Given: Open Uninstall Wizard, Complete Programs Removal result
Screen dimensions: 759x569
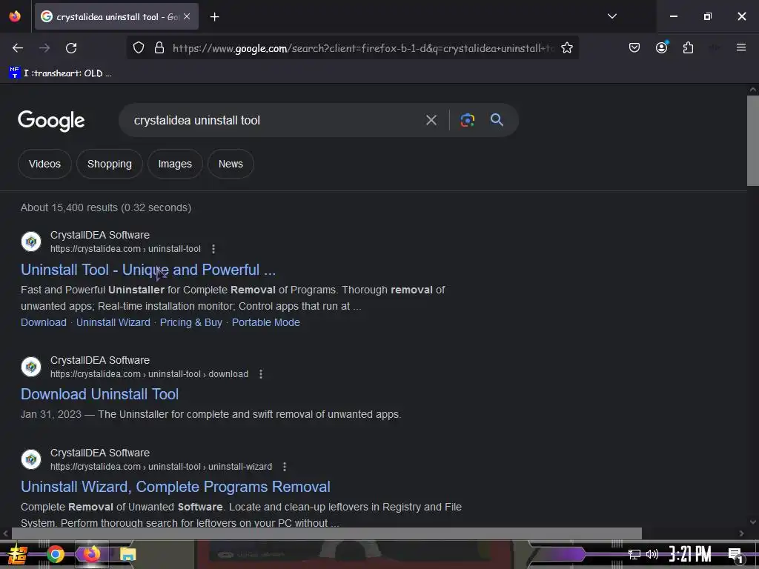Looking at the screenshot, I should point(175,486).
